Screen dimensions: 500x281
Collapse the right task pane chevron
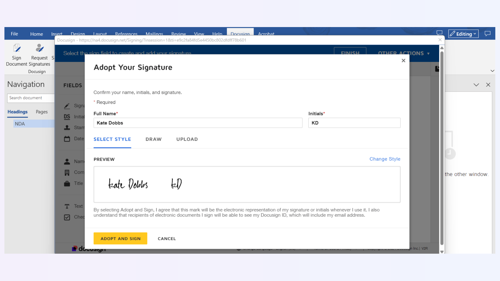tap(476, 85)
